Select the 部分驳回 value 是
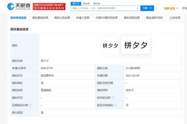This screenshot has width=187, height=124. click(42, 112)
